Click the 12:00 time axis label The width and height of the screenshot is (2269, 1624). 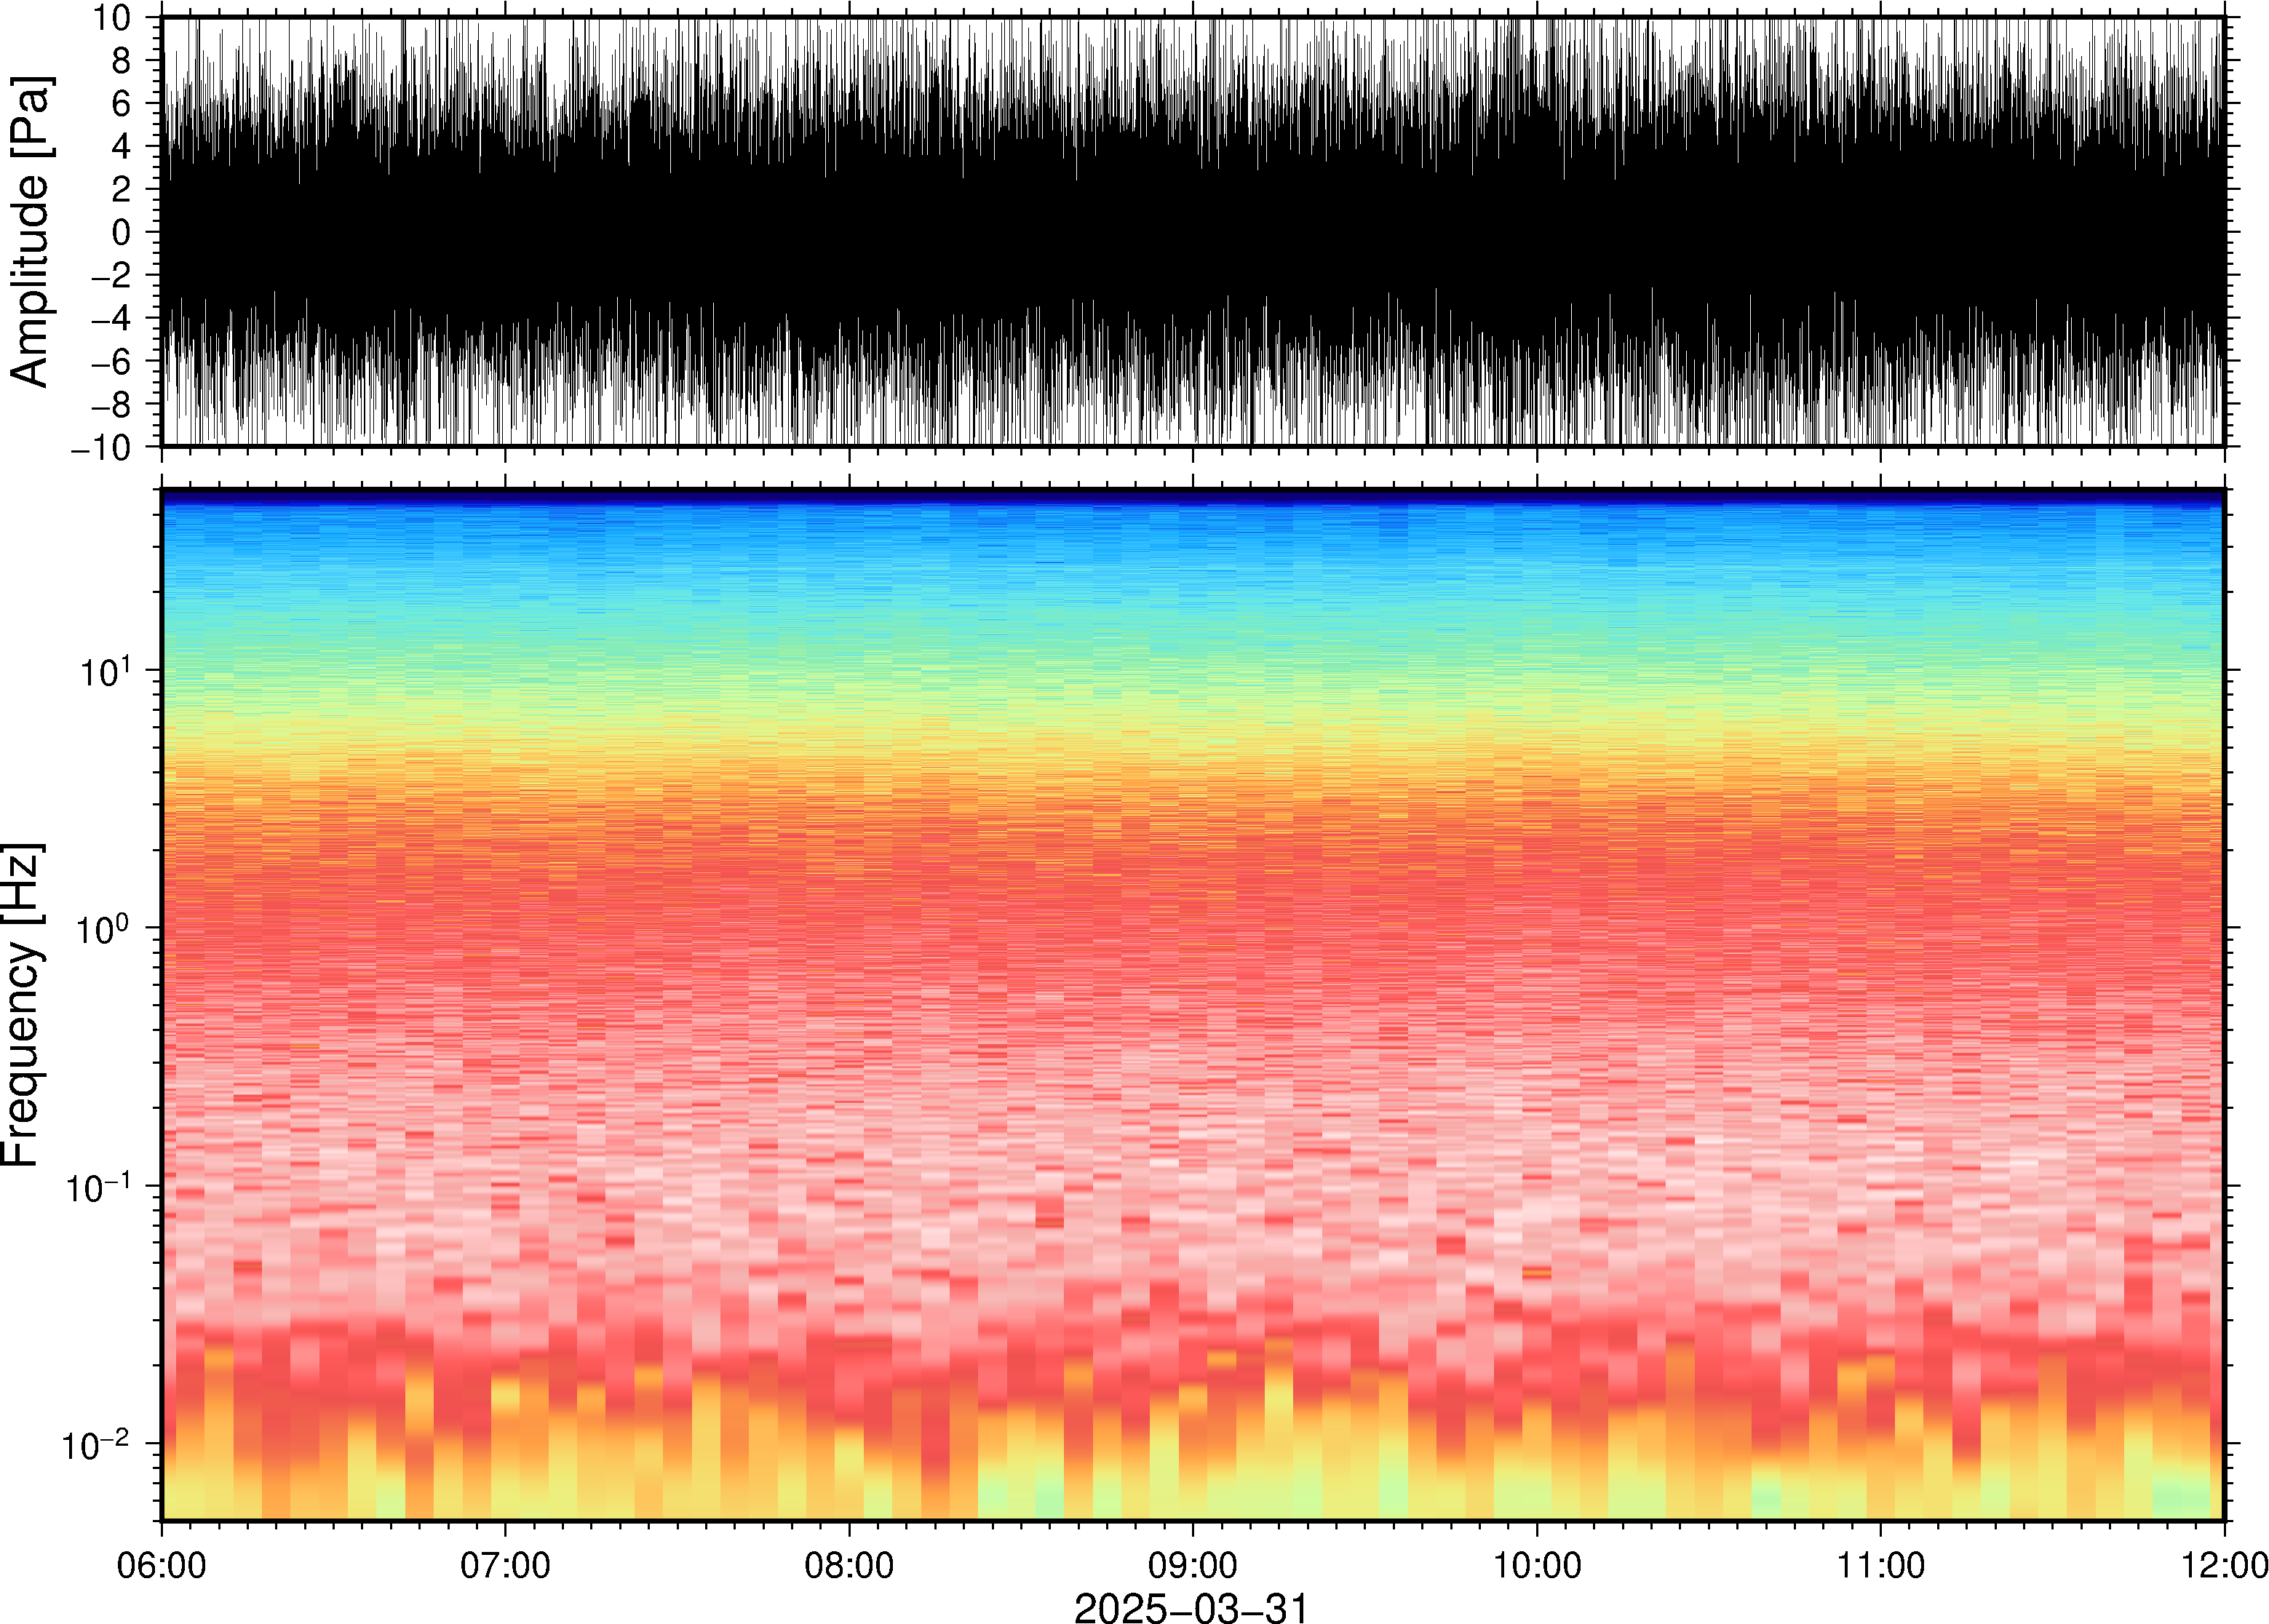coord(2224,1565)
